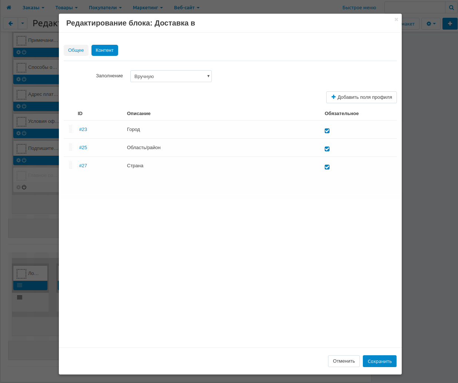Click the search magnifier icon
The width and height of the screenshot is (458, 383).
[x=451, y=7]
